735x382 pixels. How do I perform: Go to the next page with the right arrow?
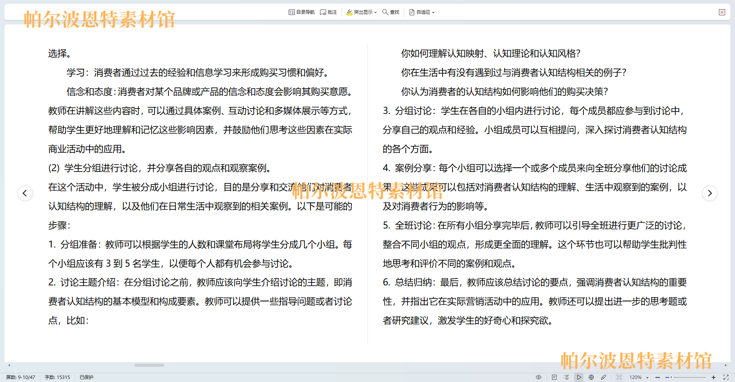pos(710,193)
